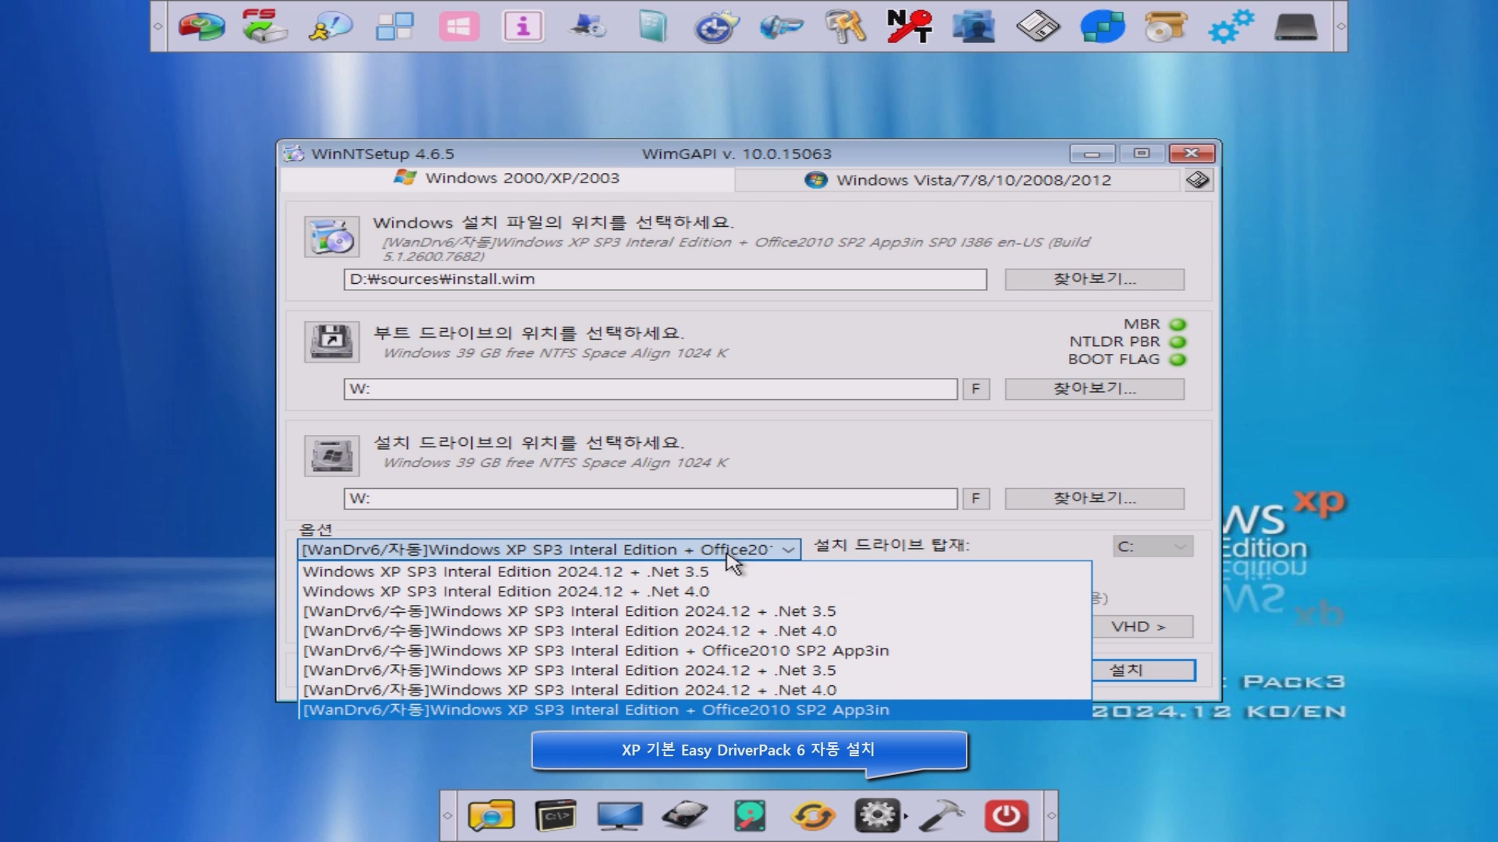Open the edition selection combo box arrow
The width and height of the screenshot is (1498, 842).
click(x=789, y=550)
